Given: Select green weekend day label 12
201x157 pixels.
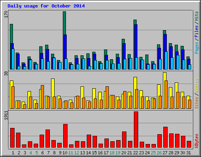Looking at the screenshot, I should click(77, 153).
